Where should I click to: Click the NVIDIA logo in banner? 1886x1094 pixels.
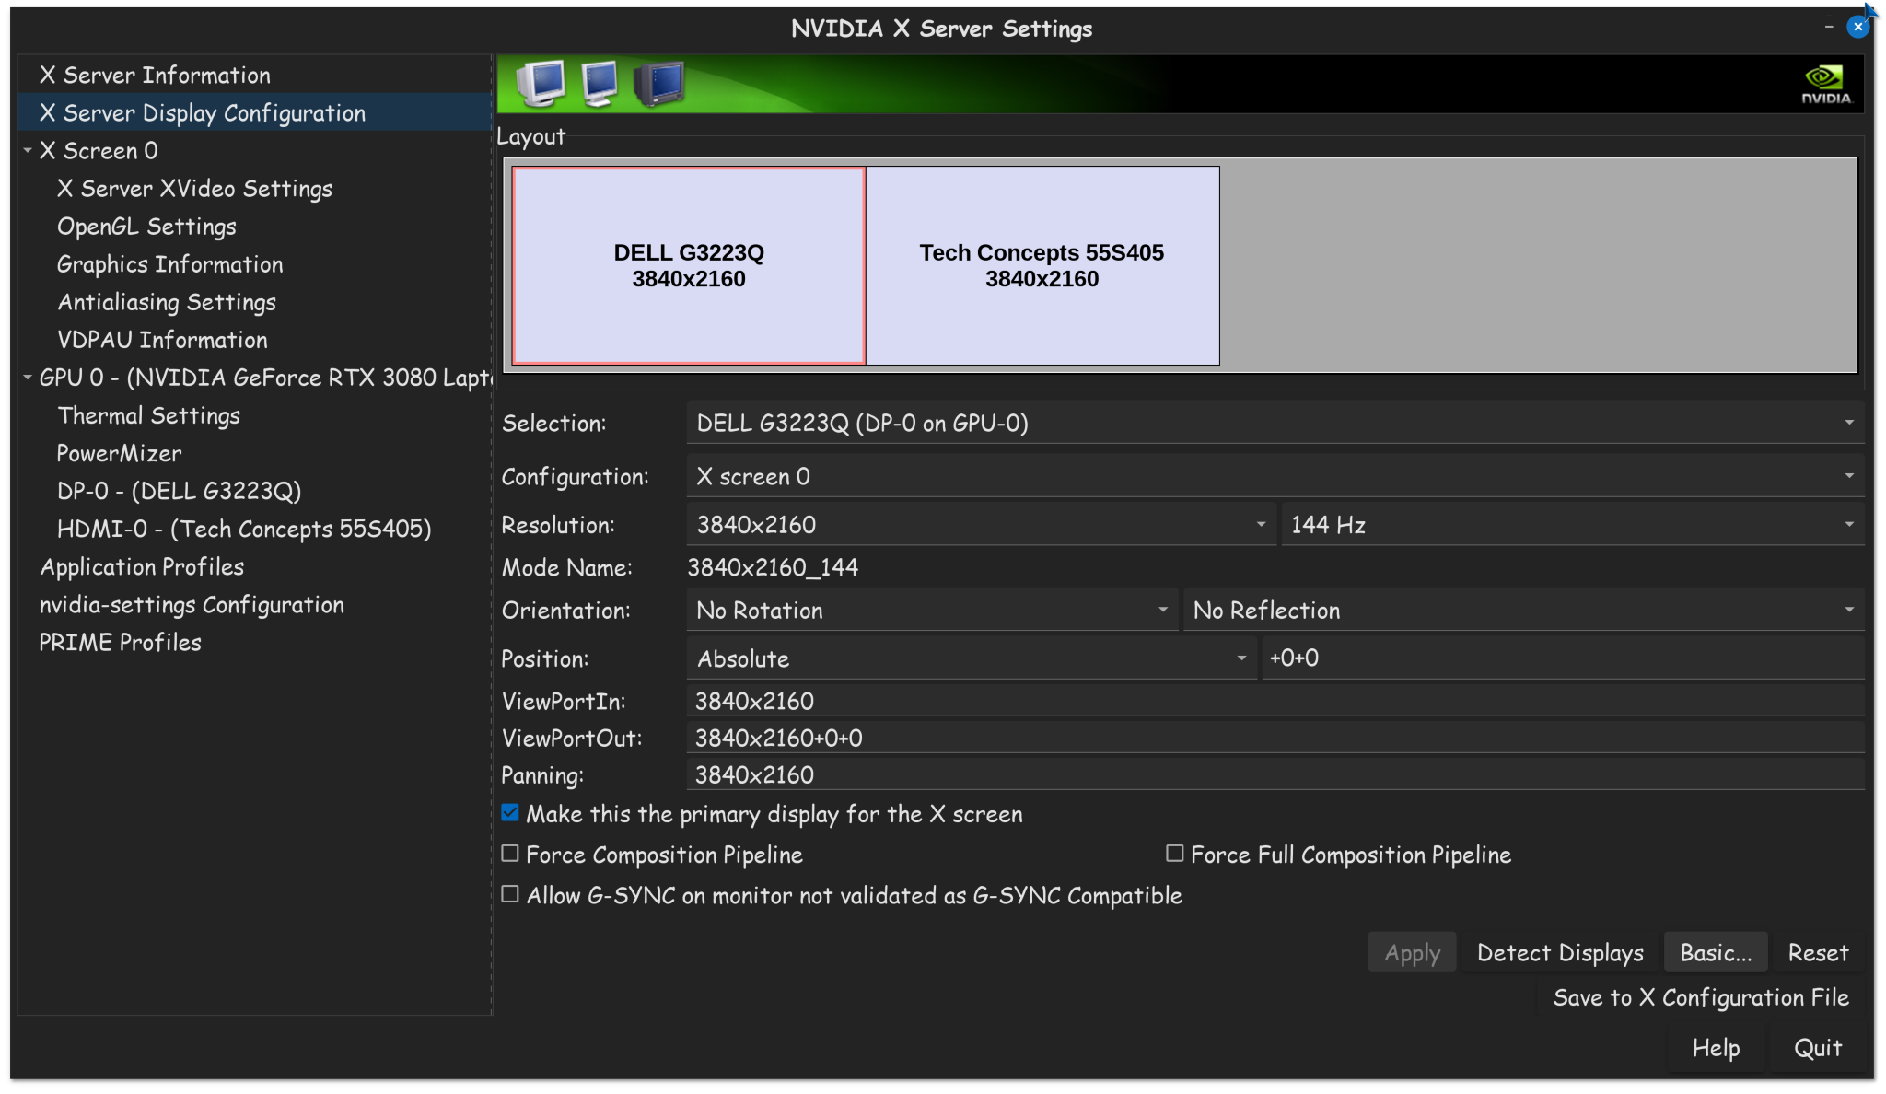pos(1824,84)
